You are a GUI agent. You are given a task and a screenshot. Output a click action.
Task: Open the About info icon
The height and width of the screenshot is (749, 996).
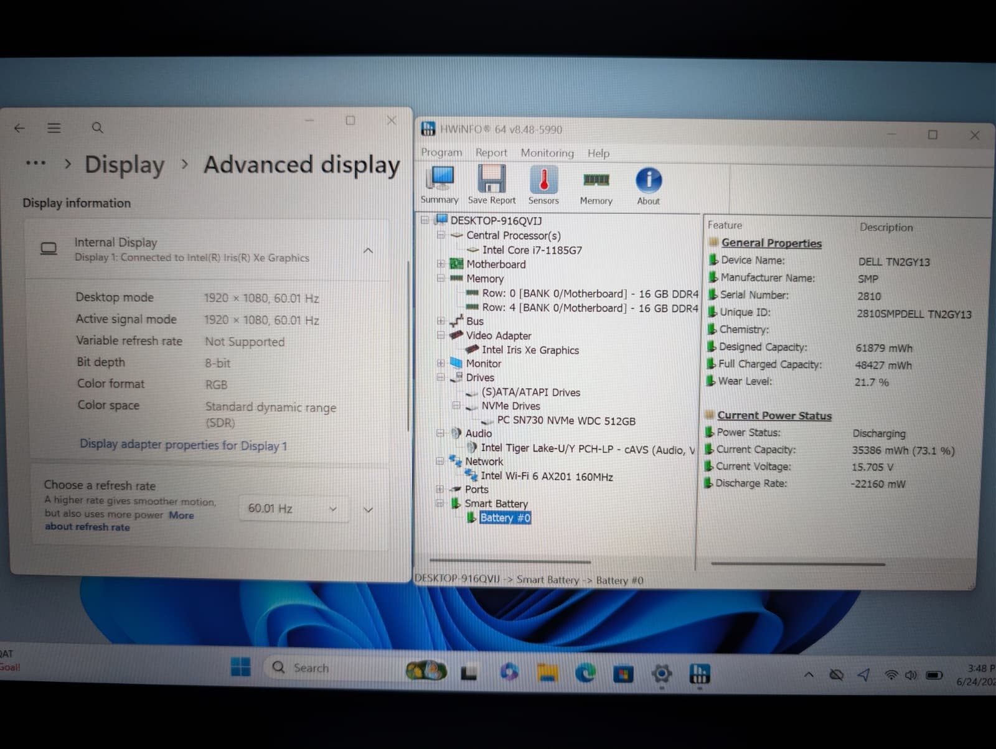point(649,186)
